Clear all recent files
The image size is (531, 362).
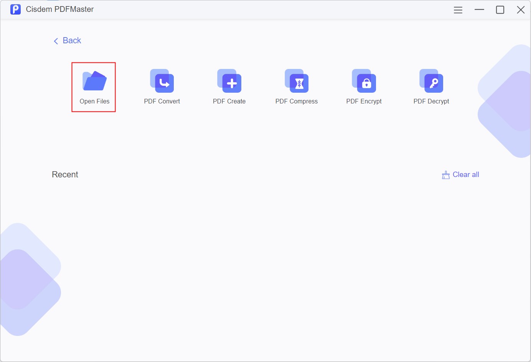tap(460, 175)
